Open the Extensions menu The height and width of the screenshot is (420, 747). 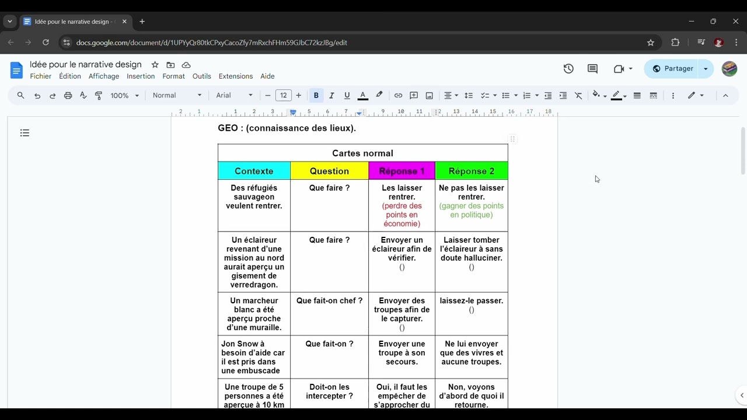pos(236,76)
